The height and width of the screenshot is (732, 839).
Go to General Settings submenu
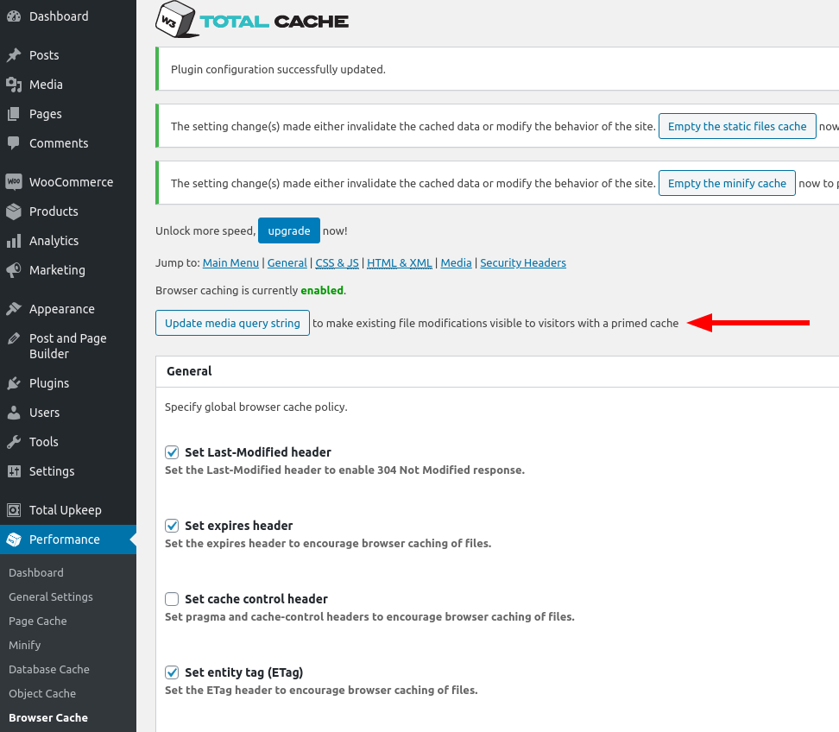click(x=51, y=596)
